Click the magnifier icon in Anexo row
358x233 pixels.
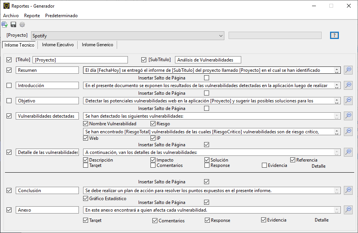pos(348,210)
